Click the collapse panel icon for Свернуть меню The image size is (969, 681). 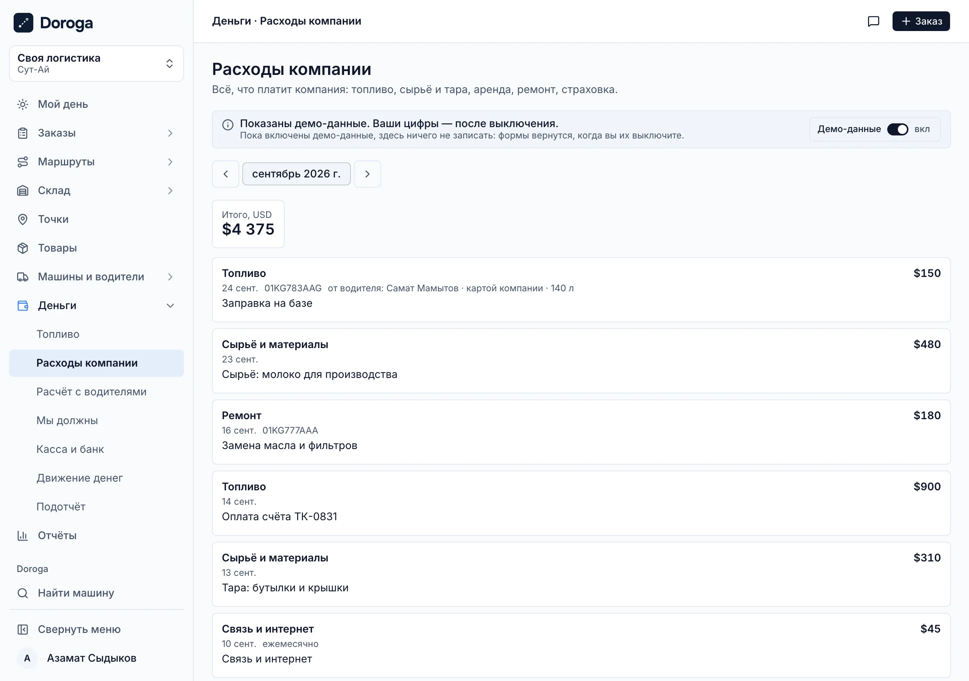(x=23, y=629)
